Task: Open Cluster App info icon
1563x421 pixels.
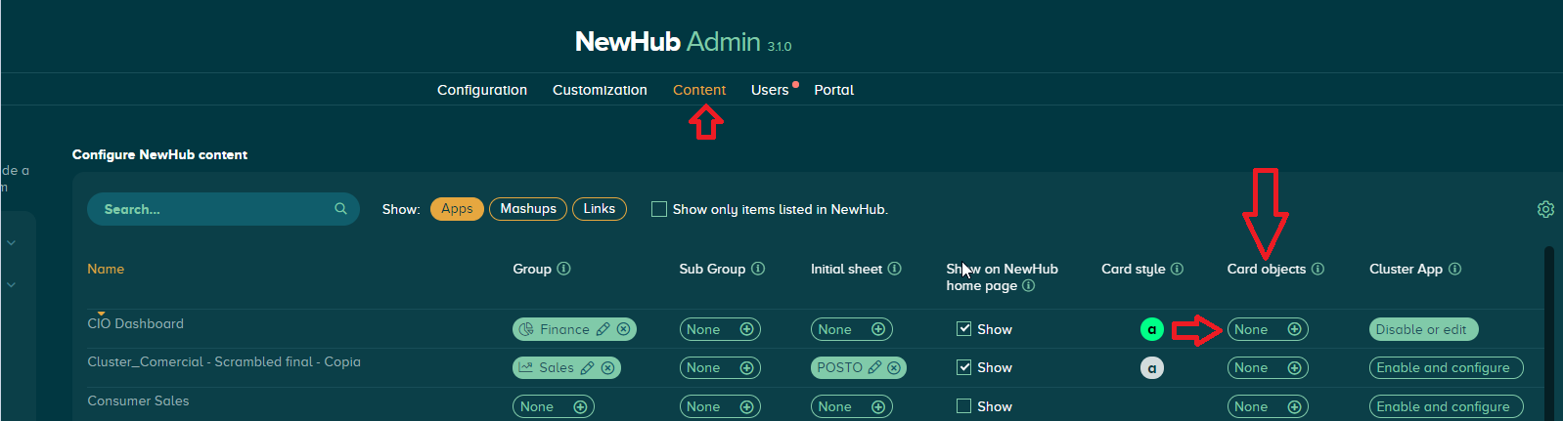Action: click(1454, 269)
